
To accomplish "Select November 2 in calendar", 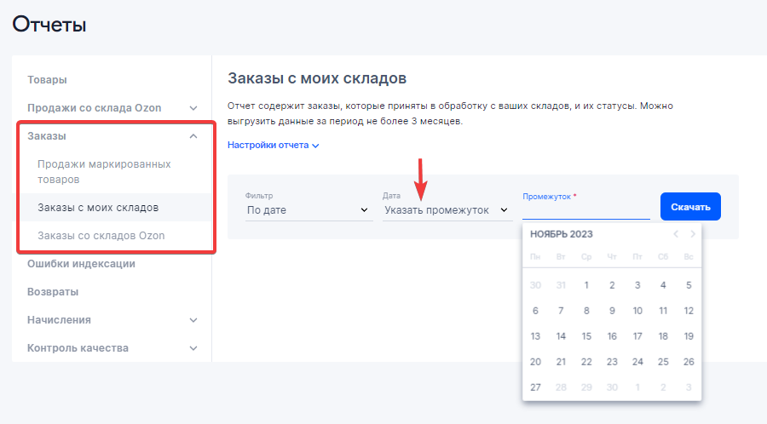I will point(612,285).
